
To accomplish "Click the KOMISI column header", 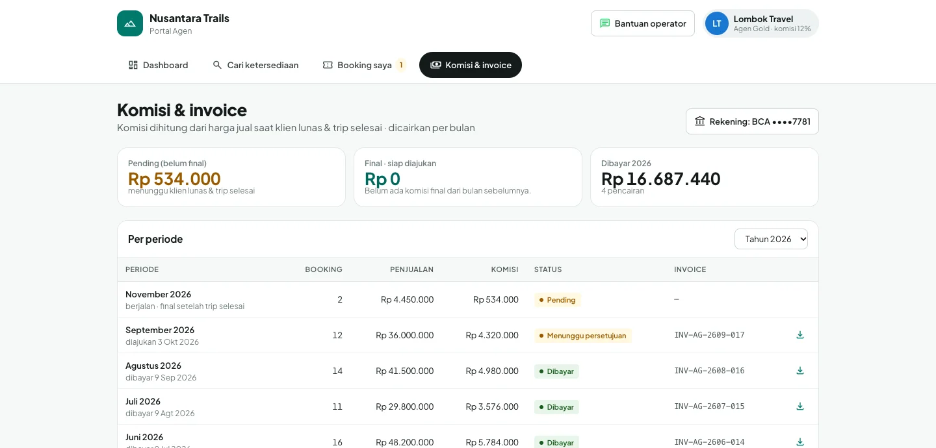I will [x=504, y=269].
